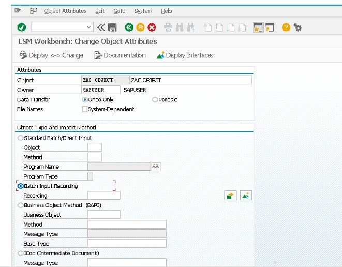Screen dimensions: 342x267
Task: Open the Object Attributes menu
Action: pos(65,11)
